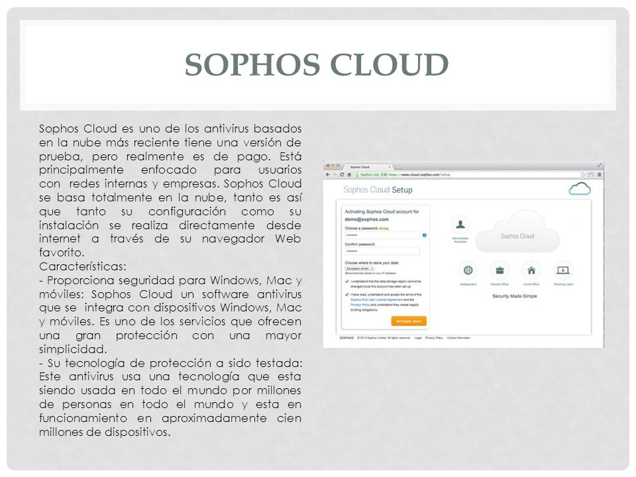The width and height of the screenshot is (636, 477).
Task: Toggle data storage region acknowledgement checkbox
Action: pyautogui.click(x=347, y=281)
